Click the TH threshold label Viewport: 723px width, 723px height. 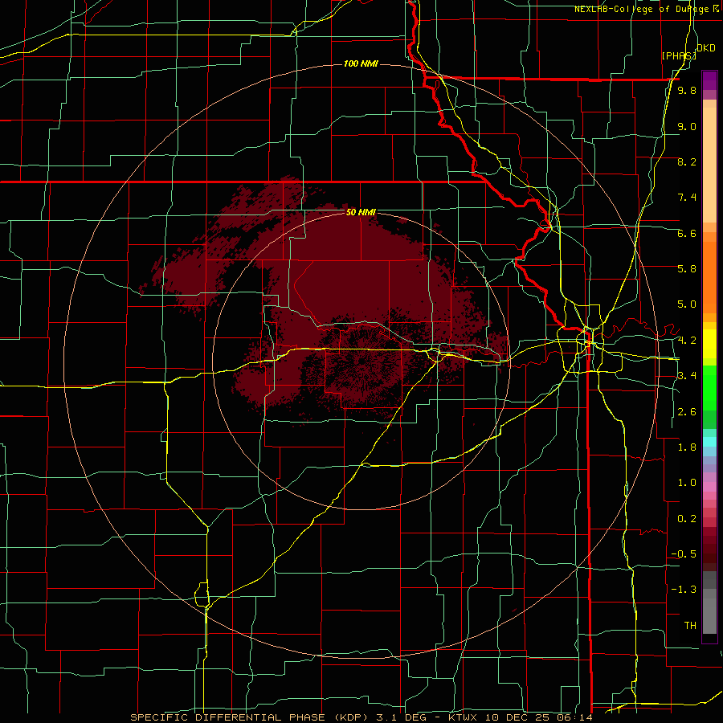pyautogui.click(x=690, y=626)
